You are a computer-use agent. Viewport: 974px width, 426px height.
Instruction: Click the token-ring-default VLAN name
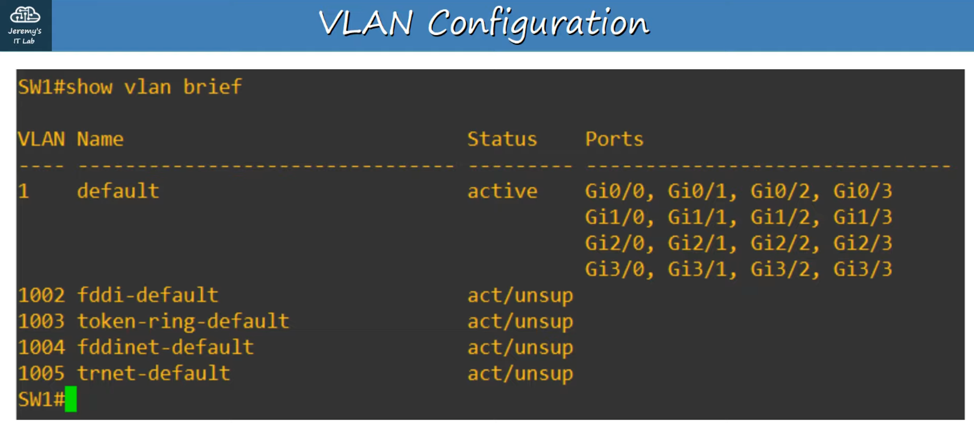[x=183, y=321]
